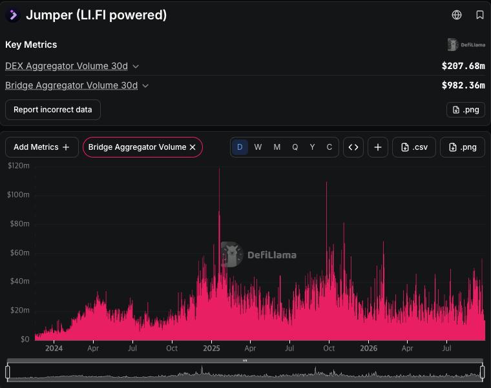Switch chart to Quarterly (Q) grouping
The width and height of the screenshot is (491, 388).
295,147
